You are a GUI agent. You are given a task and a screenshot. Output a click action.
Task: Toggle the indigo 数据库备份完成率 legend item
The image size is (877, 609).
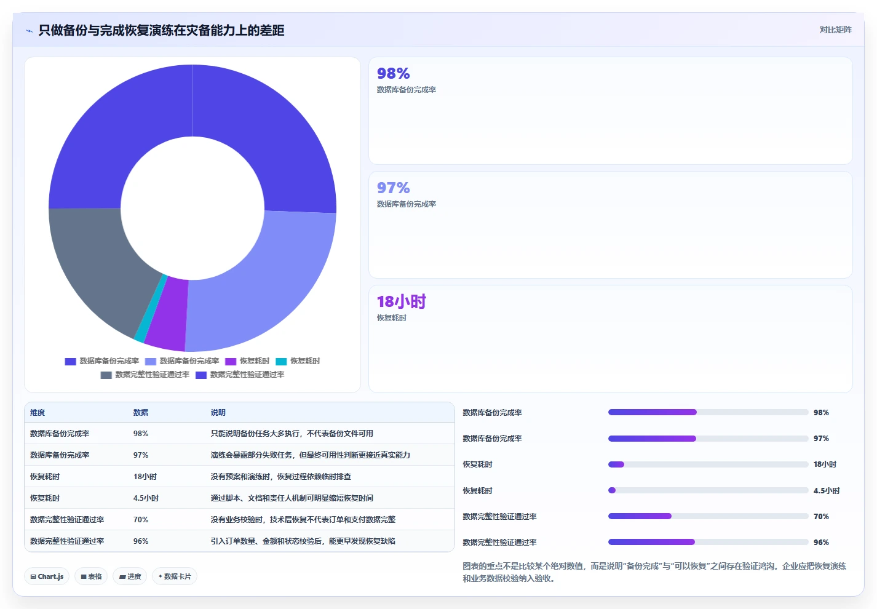(102, 361)
